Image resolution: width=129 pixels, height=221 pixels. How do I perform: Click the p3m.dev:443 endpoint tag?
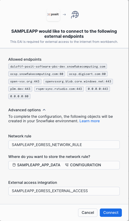click(20, 89)
